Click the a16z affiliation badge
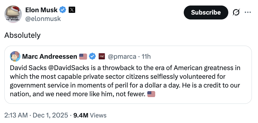Screen dimensions: 258x123 (102, 56)
